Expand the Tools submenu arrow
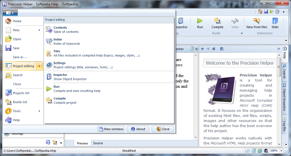This screenshot has width=291, height=156. click(x=39, y=111)
